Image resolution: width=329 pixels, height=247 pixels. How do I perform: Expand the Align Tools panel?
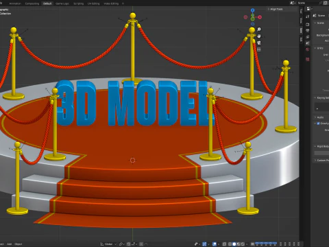coord(275,9)
